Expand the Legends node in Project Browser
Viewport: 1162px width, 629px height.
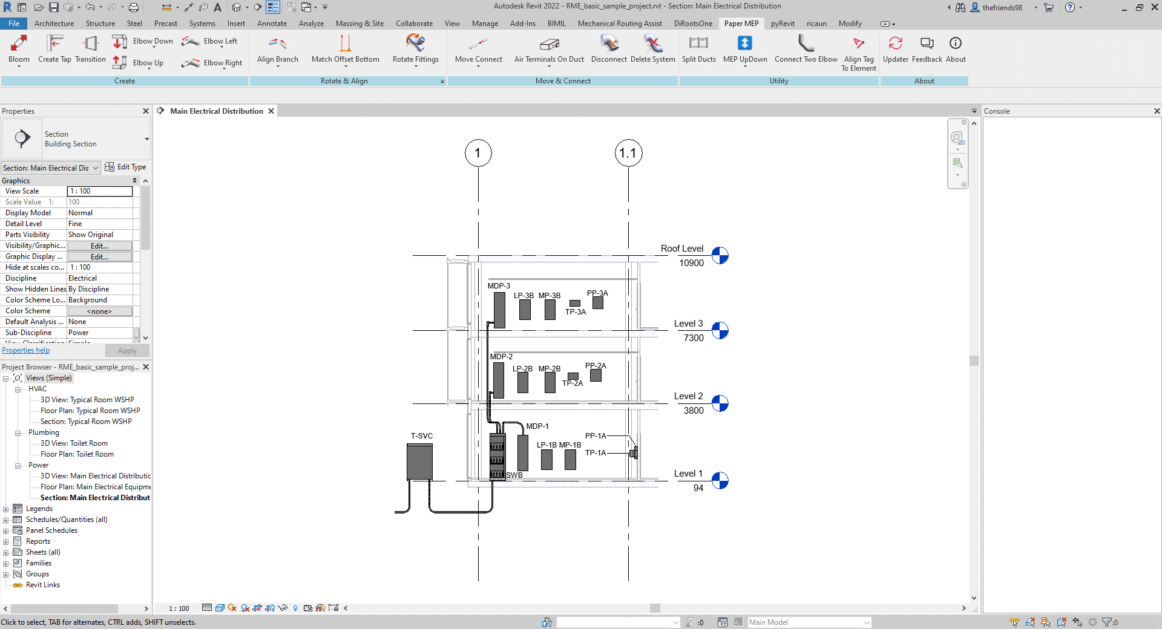pyautogui.click(x=6, y=509)
